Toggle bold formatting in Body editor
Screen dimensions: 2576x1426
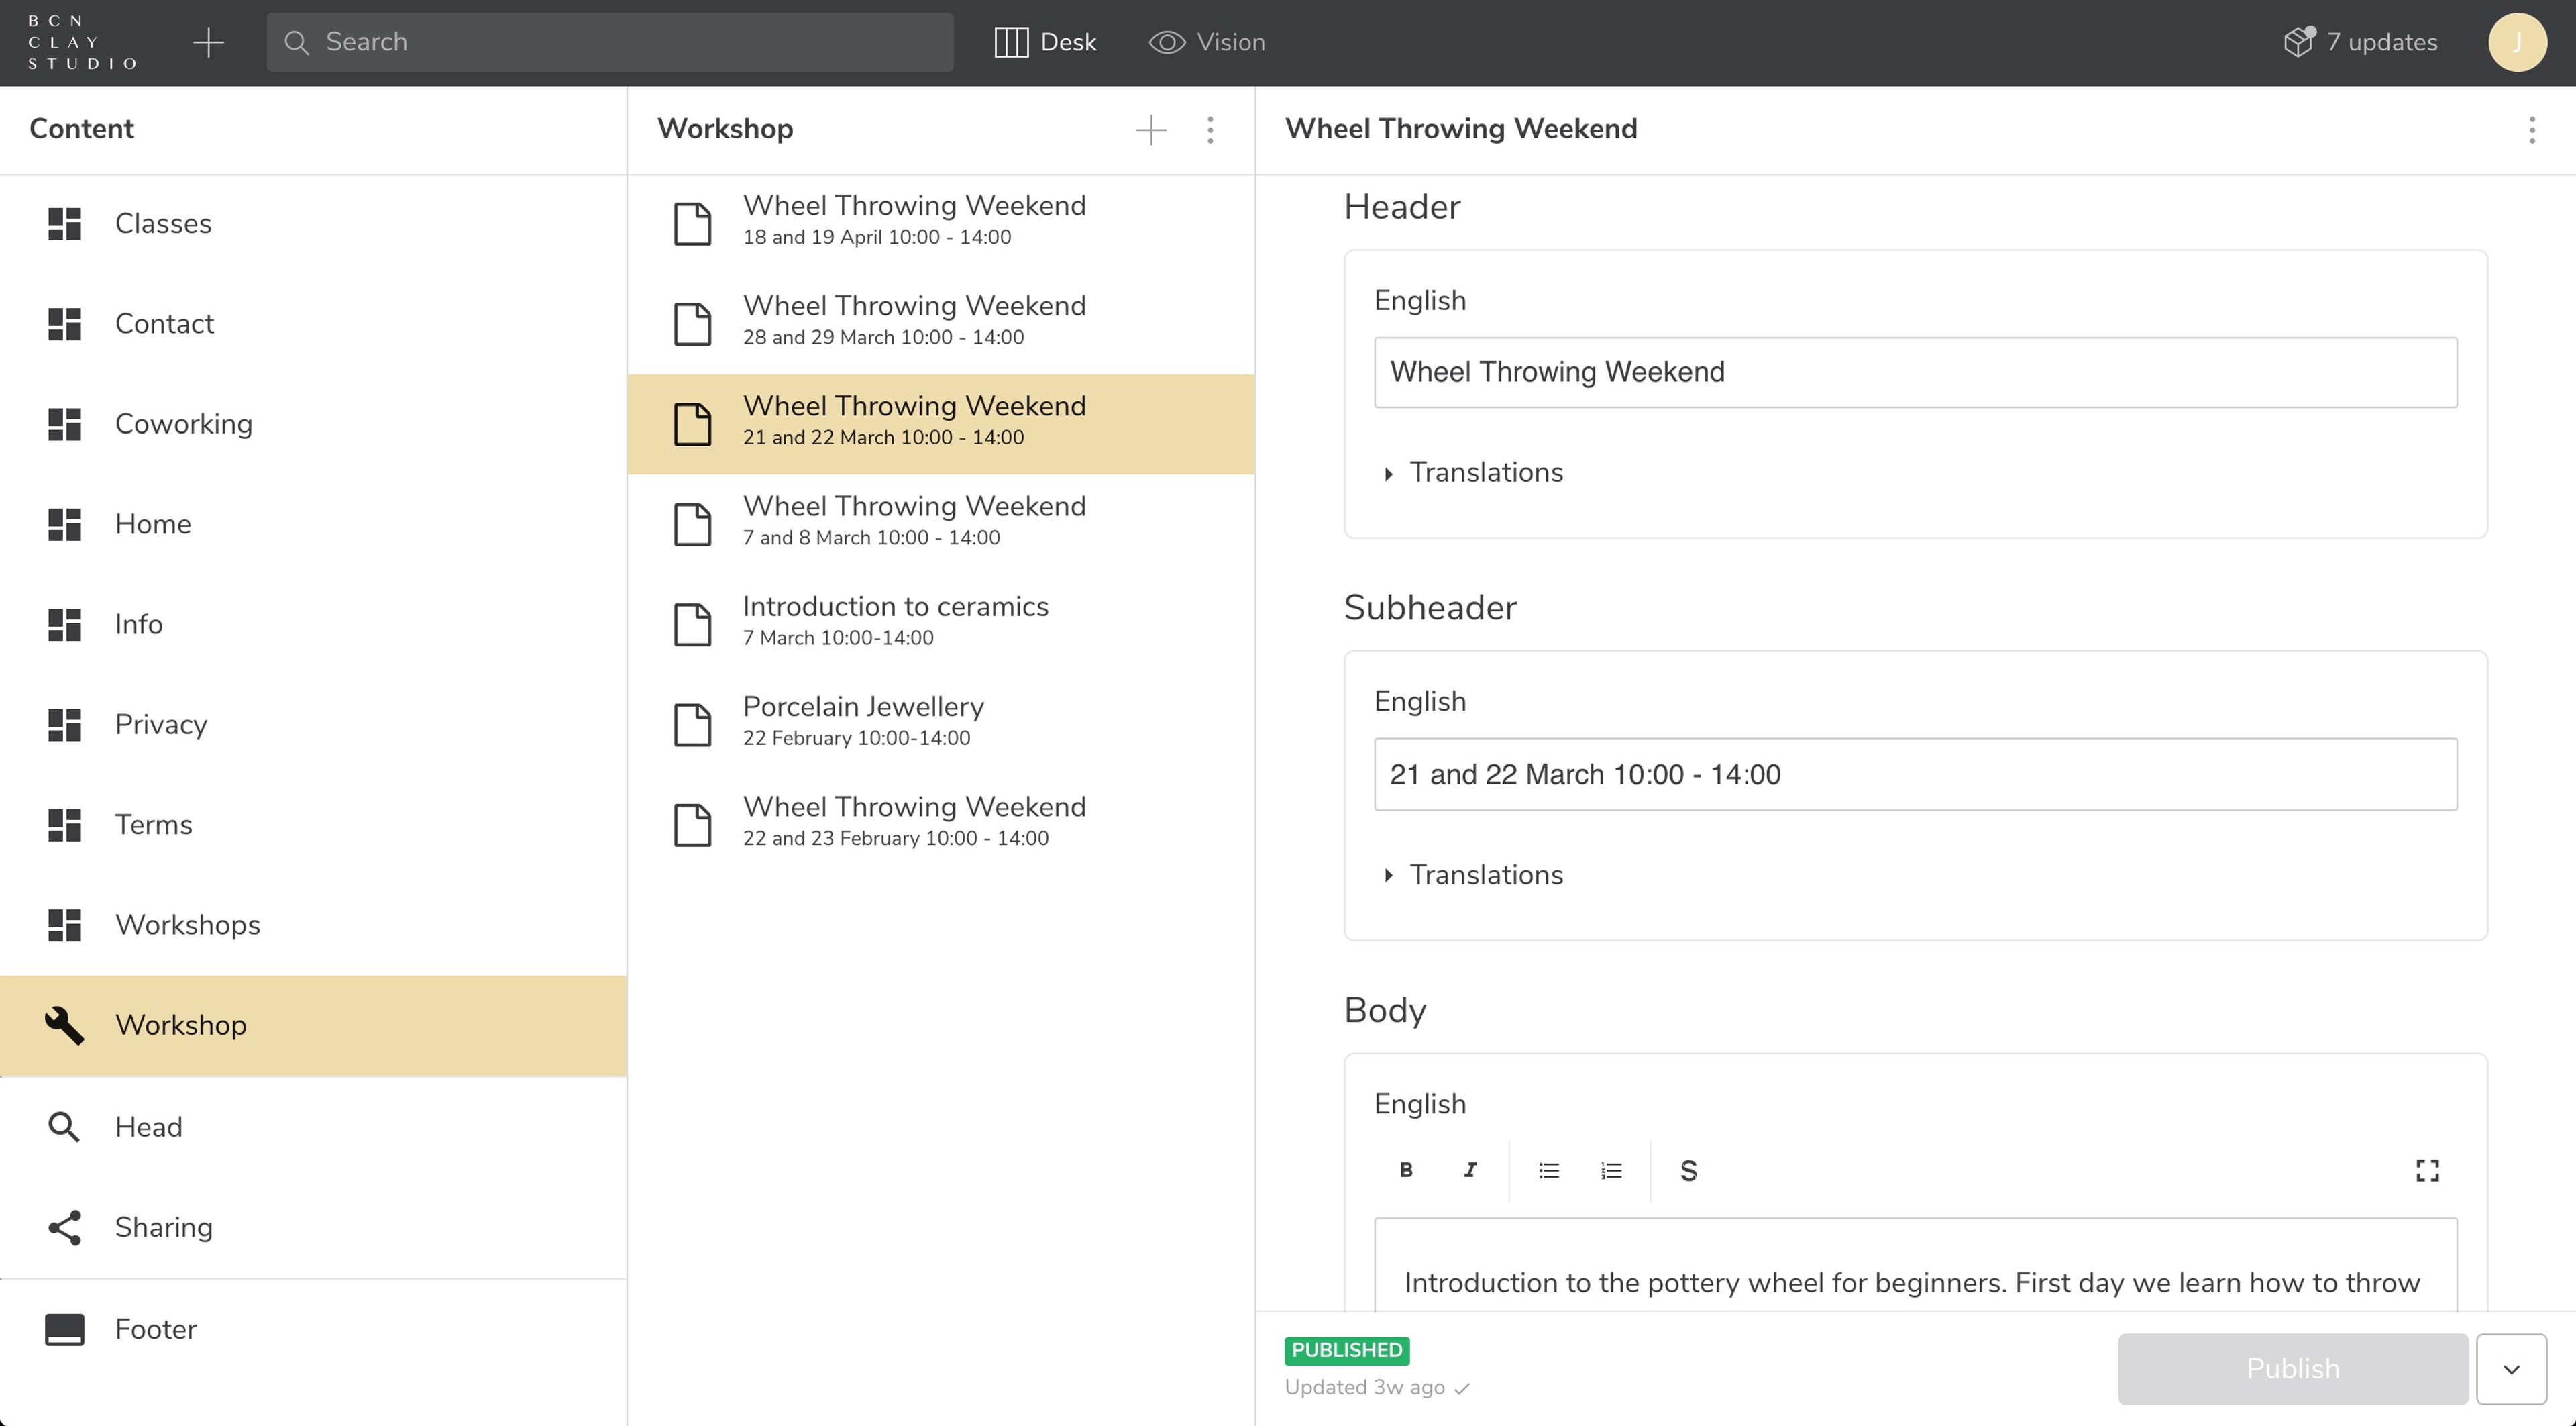[x=1405, y=1170]
